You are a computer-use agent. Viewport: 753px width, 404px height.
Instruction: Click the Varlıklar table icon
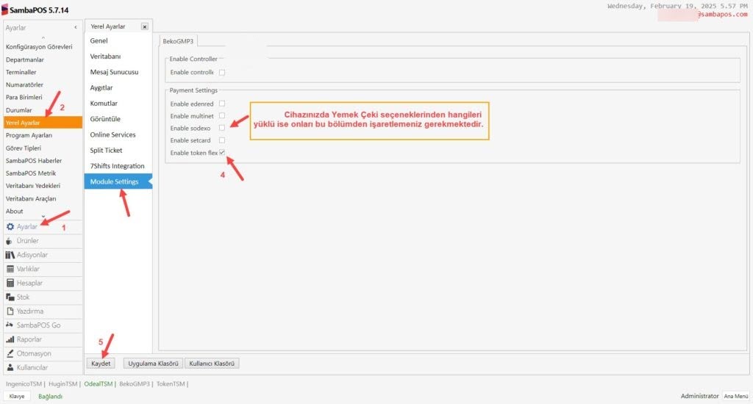pyautogui.click(x=10, y=269)
